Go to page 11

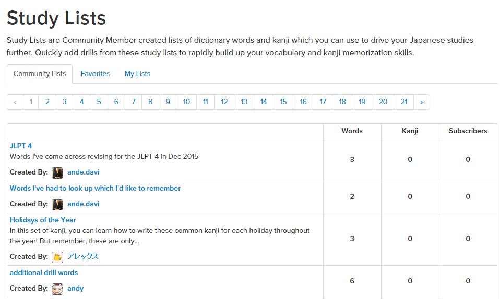click(205, 102)
